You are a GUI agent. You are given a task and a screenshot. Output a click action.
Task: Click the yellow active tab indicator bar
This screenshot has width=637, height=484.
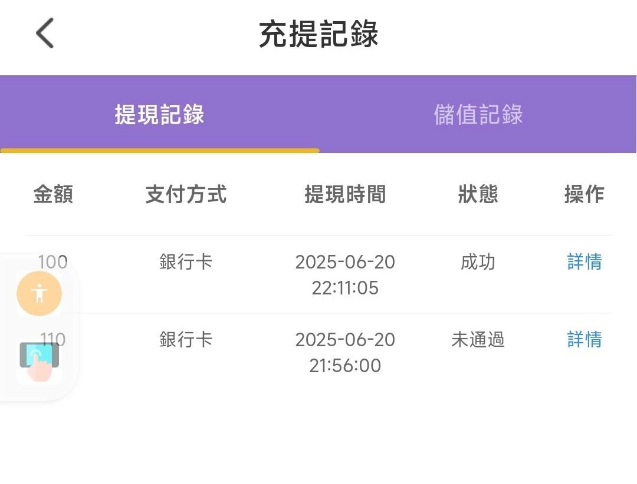click(160, 151)
